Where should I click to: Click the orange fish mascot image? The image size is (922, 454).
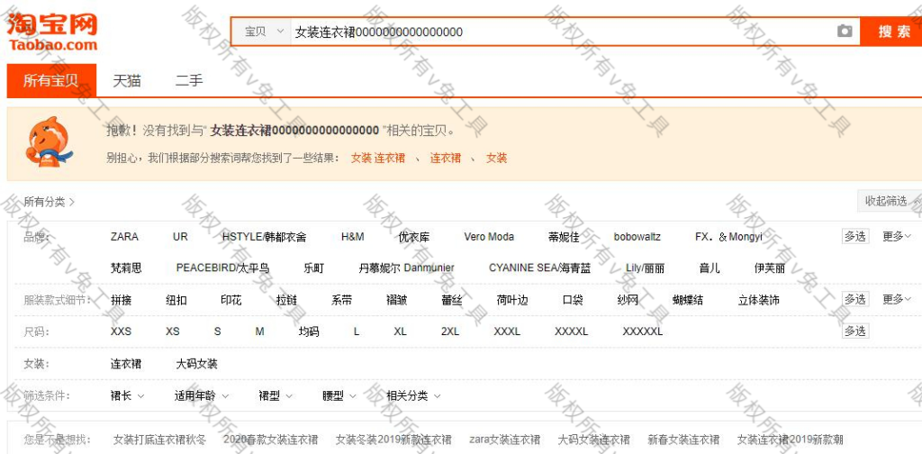pyautogui.click(x=50, y=141)
